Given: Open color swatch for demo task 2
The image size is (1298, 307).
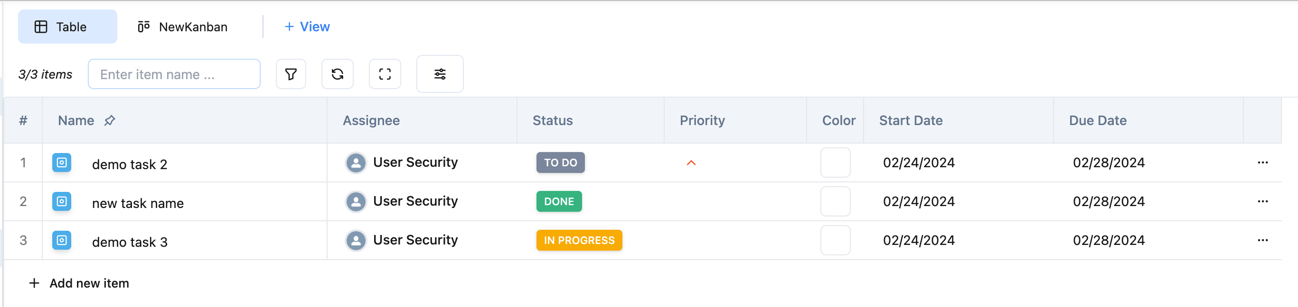Looking at the screenshot, I should point(835,163).
